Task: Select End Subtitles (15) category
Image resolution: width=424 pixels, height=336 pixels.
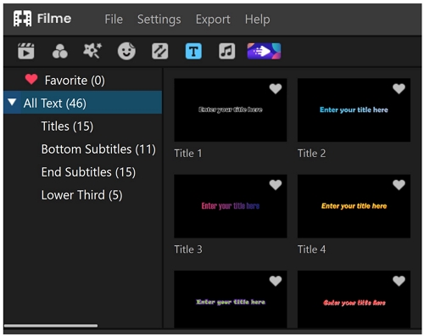Action: pyautogui.click(x=88, y=172)
